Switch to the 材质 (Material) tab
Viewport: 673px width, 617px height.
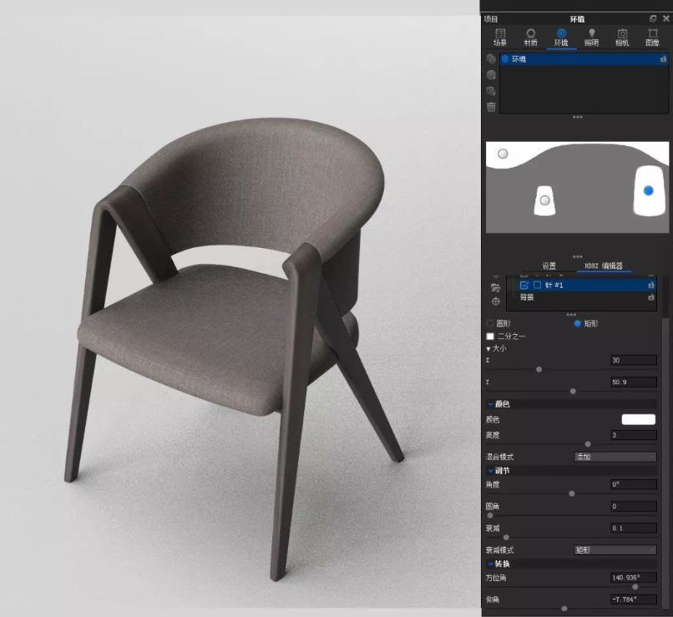pyautogui.click(x=530, y=37)
